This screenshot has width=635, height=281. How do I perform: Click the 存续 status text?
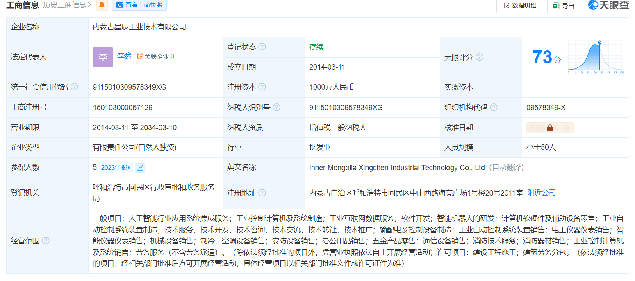316,47
